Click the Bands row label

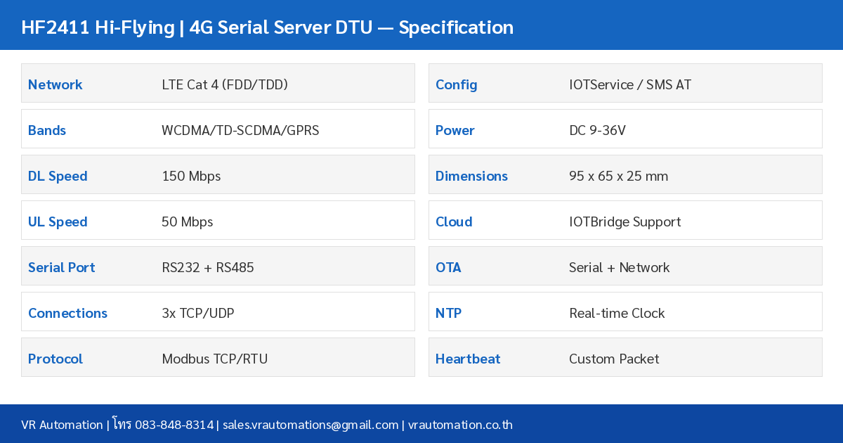(x=46, y=130)
